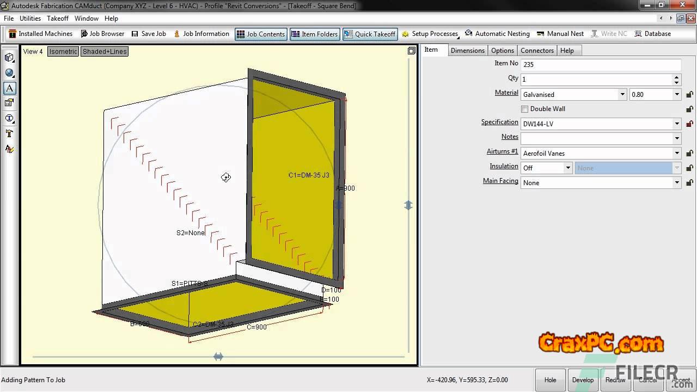Open the Database from the toolbar
Image resolution: width=697 pixels, height=392 pixels.
(652, 34)
